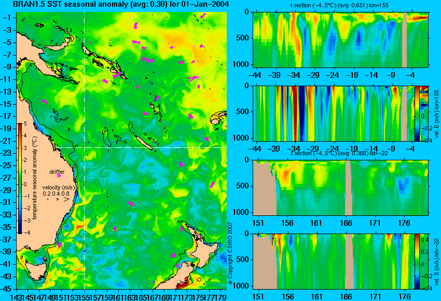This screenshot has height=301, width=441.
Task: Open the southward velocity section for lat=-22
Action: 334,262
